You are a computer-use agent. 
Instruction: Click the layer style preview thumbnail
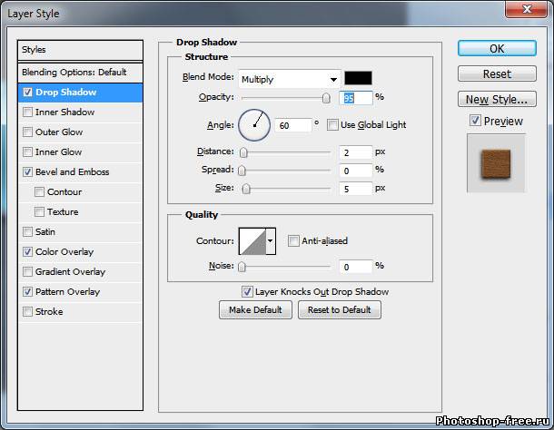496,163
